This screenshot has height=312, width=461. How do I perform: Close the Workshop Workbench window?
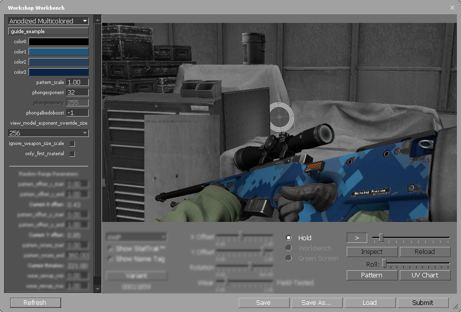(x=452, y=8)
